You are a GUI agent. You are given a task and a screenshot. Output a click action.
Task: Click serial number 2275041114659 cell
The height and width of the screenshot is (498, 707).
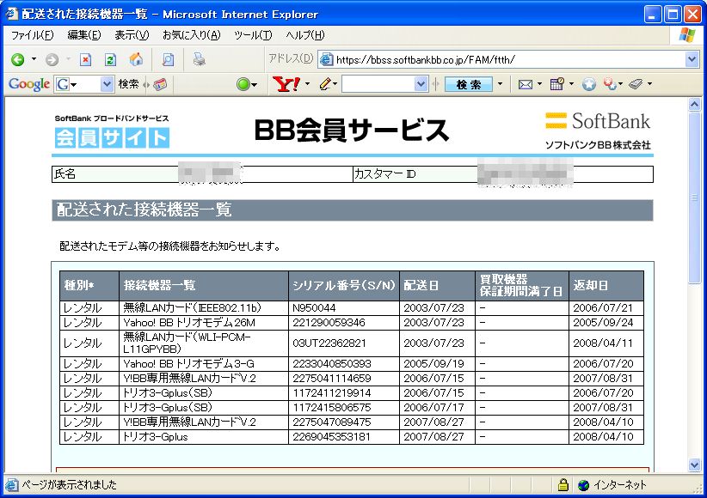343,379
